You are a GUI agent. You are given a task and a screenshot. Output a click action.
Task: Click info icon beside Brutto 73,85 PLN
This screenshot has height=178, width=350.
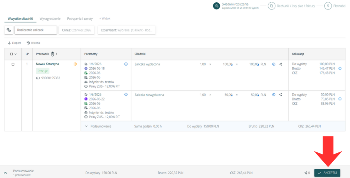click(340, 99)
